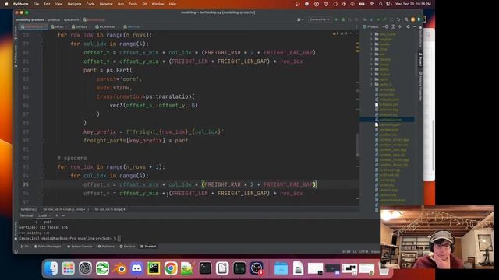This screenshot has width=499, height=280.
Task: Click the modeling-projects breadcrumb
Action: tap(30, 19)
